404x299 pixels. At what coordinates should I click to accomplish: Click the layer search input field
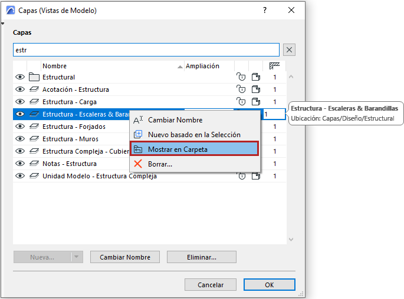click(x=146, y=49)
